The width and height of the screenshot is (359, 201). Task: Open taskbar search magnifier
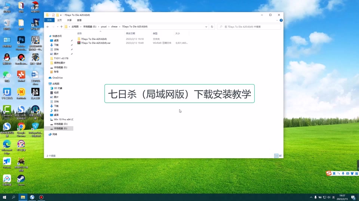pyautogui.click(x=13, y=197)
